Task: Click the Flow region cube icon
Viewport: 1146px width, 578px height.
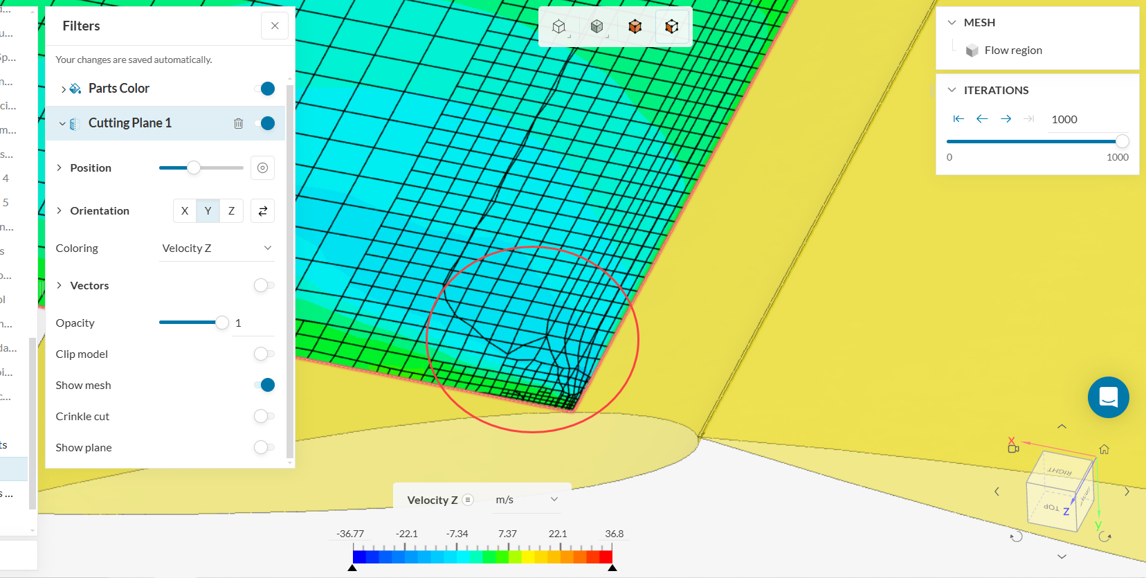Action: pyautogui.click(x=972, y=51)
